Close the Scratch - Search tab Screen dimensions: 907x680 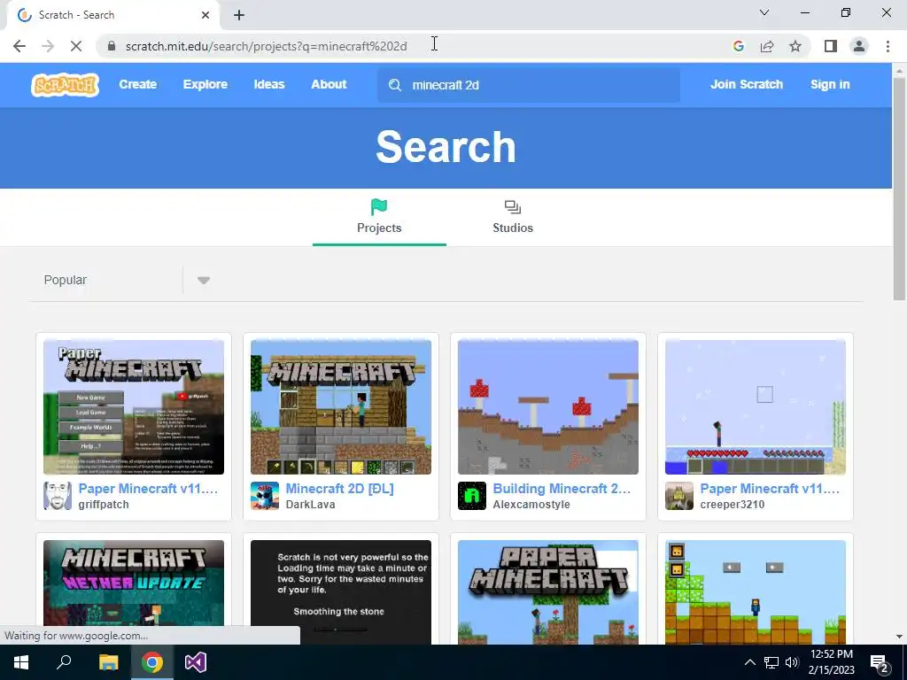pyautogui.click(x=205, y=15)
